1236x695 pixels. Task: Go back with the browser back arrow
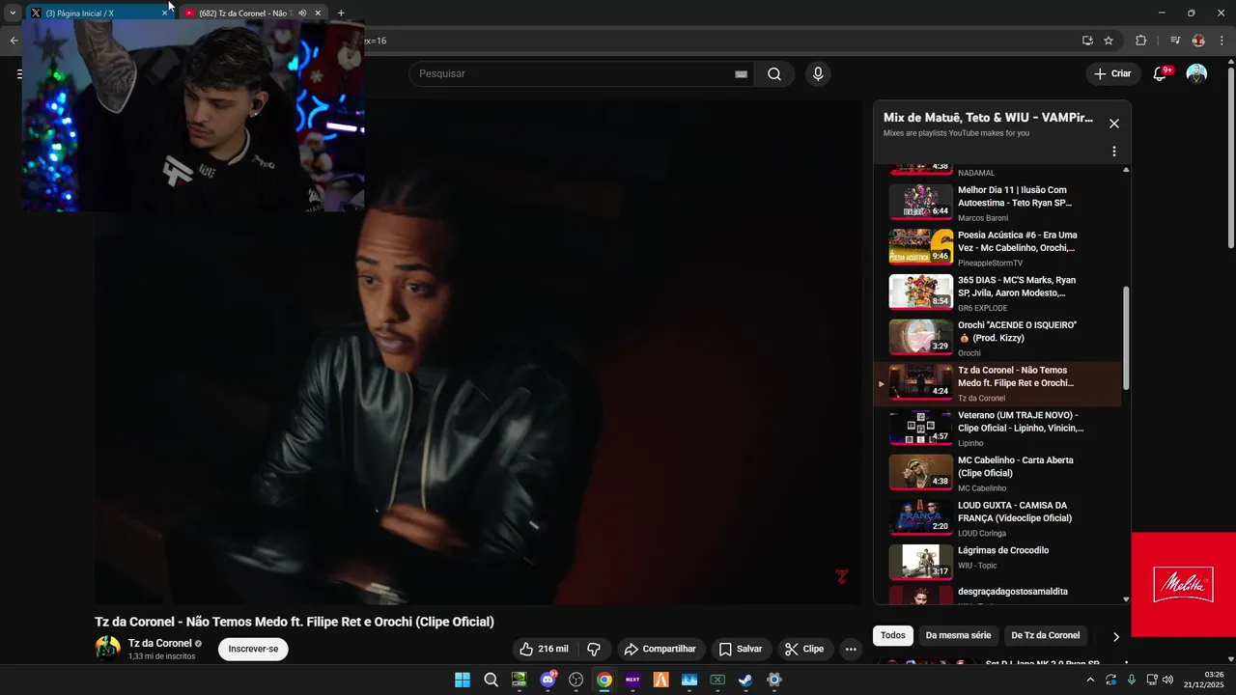(x=14, y=41)
